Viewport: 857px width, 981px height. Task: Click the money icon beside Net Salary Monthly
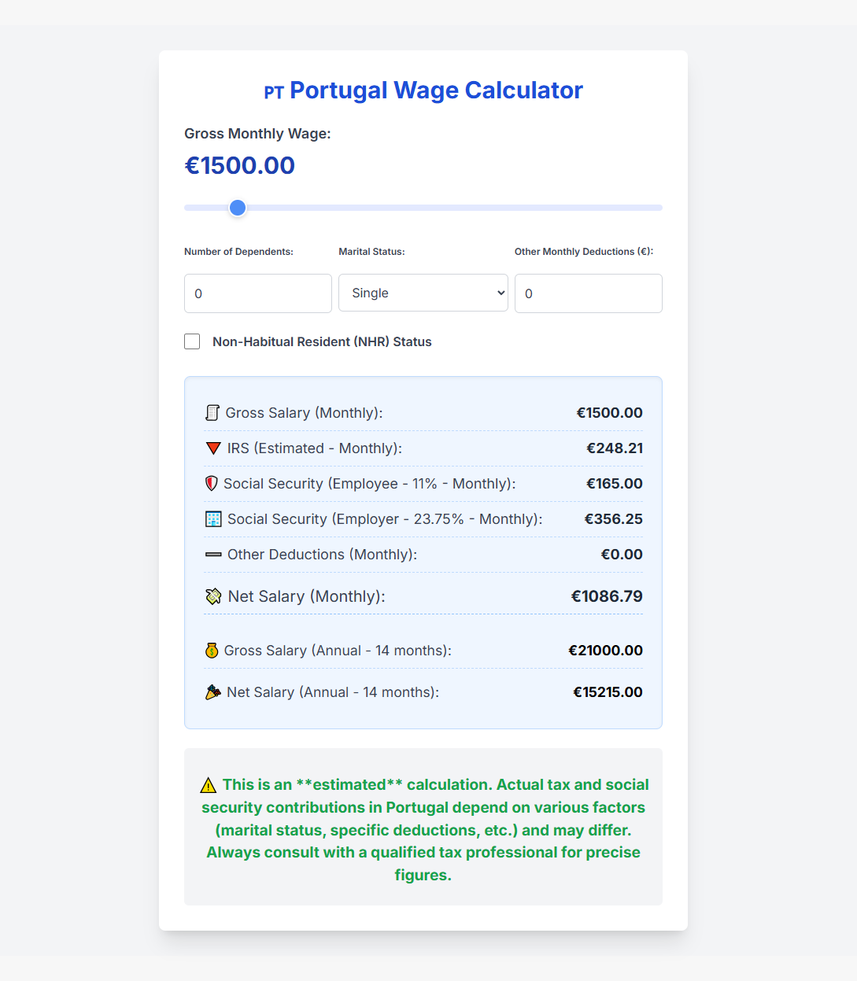click(213, 596)
